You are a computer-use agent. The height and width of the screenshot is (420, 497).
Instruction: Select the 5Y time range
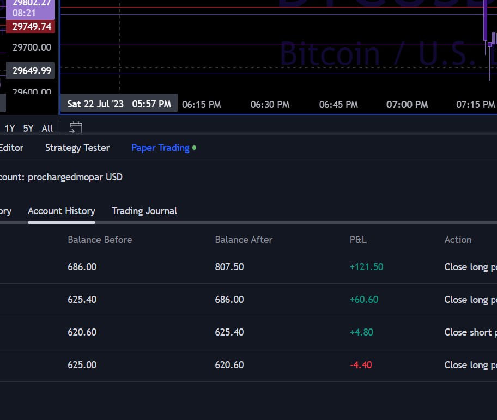[28, 129]
